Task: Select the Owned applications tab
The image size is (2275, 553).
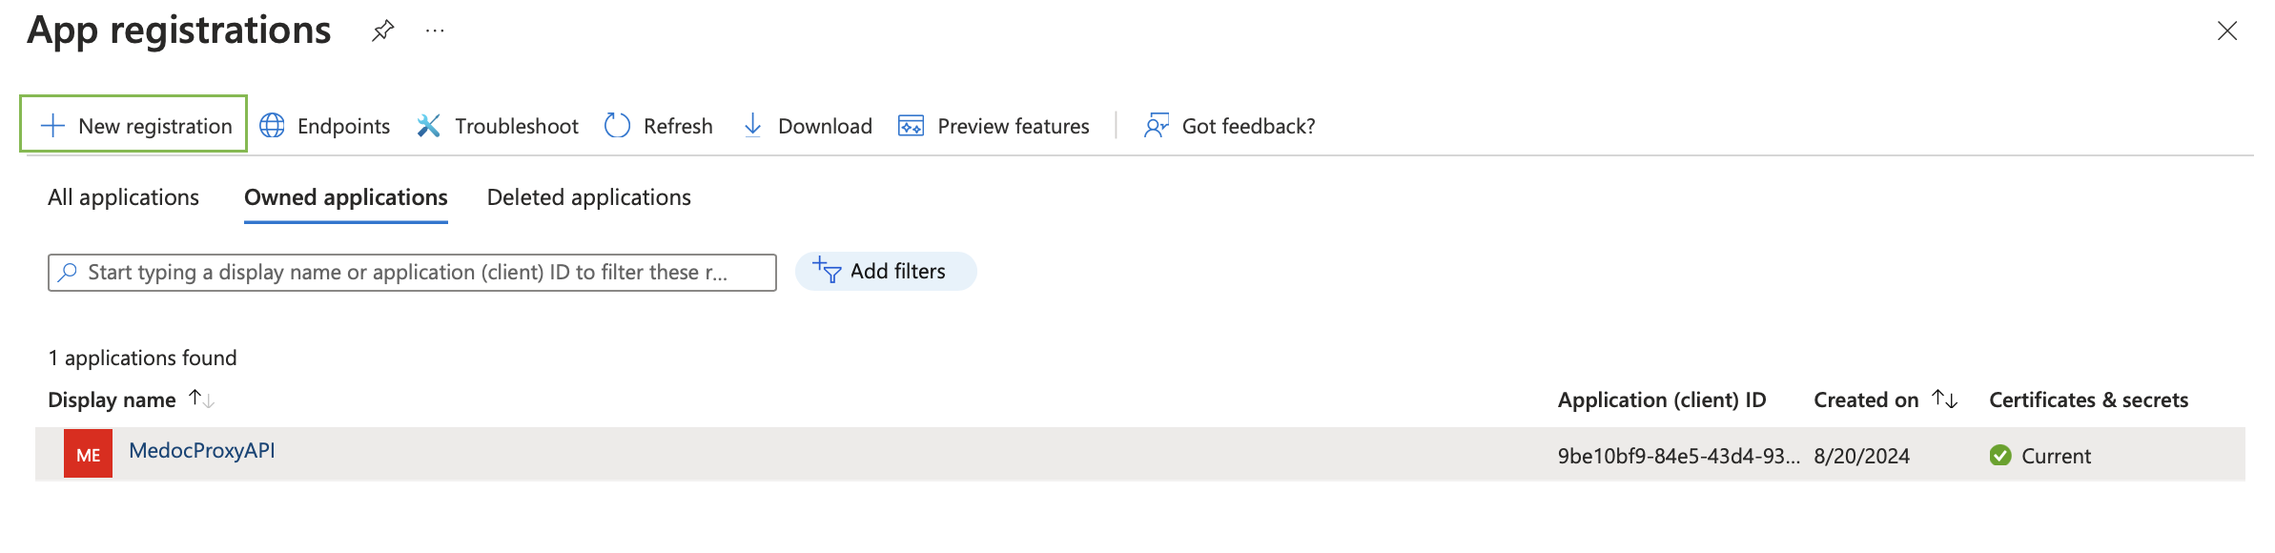Action: pos(345,197)
